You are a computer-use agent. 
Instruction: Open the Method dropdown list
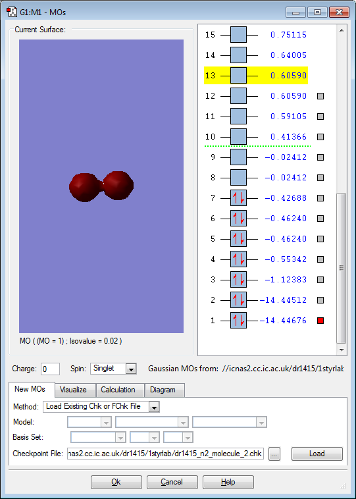154,407
